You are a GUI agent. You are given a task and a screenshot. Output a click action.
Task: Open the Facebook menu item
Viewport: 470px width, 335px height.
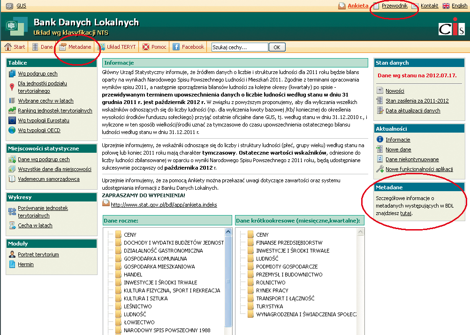[x=189, y=47]
